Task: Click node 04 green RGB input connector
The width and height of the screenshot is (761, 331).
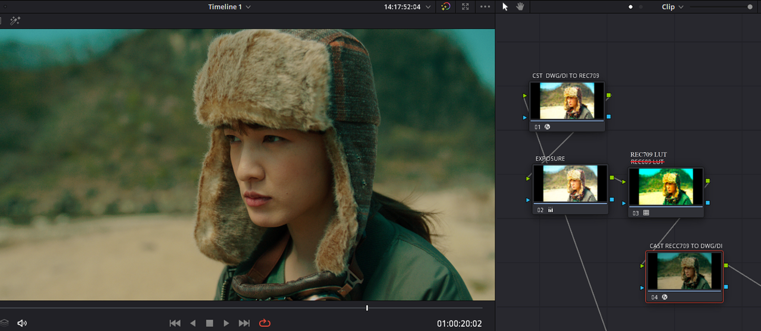Action: [642, 265]
